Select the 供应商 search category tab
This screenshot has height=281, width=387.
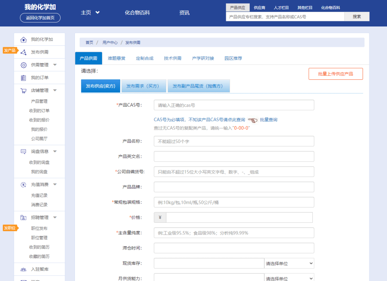point(259,8)
